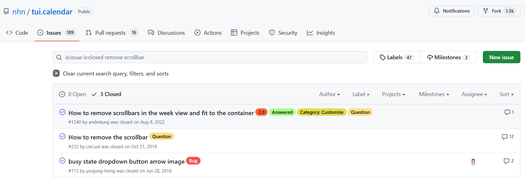Click the green New issue button
Image resolution: width=525 pixels, height=190 pixels.
coord(501,57)
